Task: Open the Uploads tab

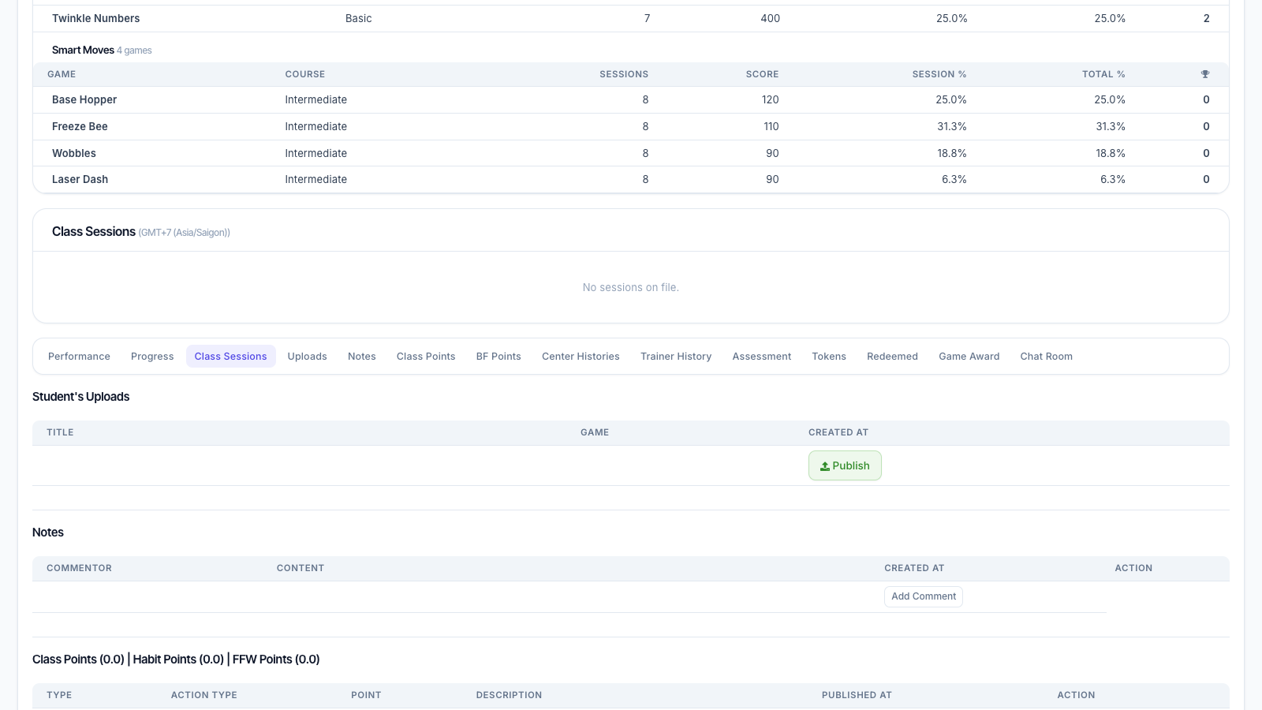Action: click(308, 357)
